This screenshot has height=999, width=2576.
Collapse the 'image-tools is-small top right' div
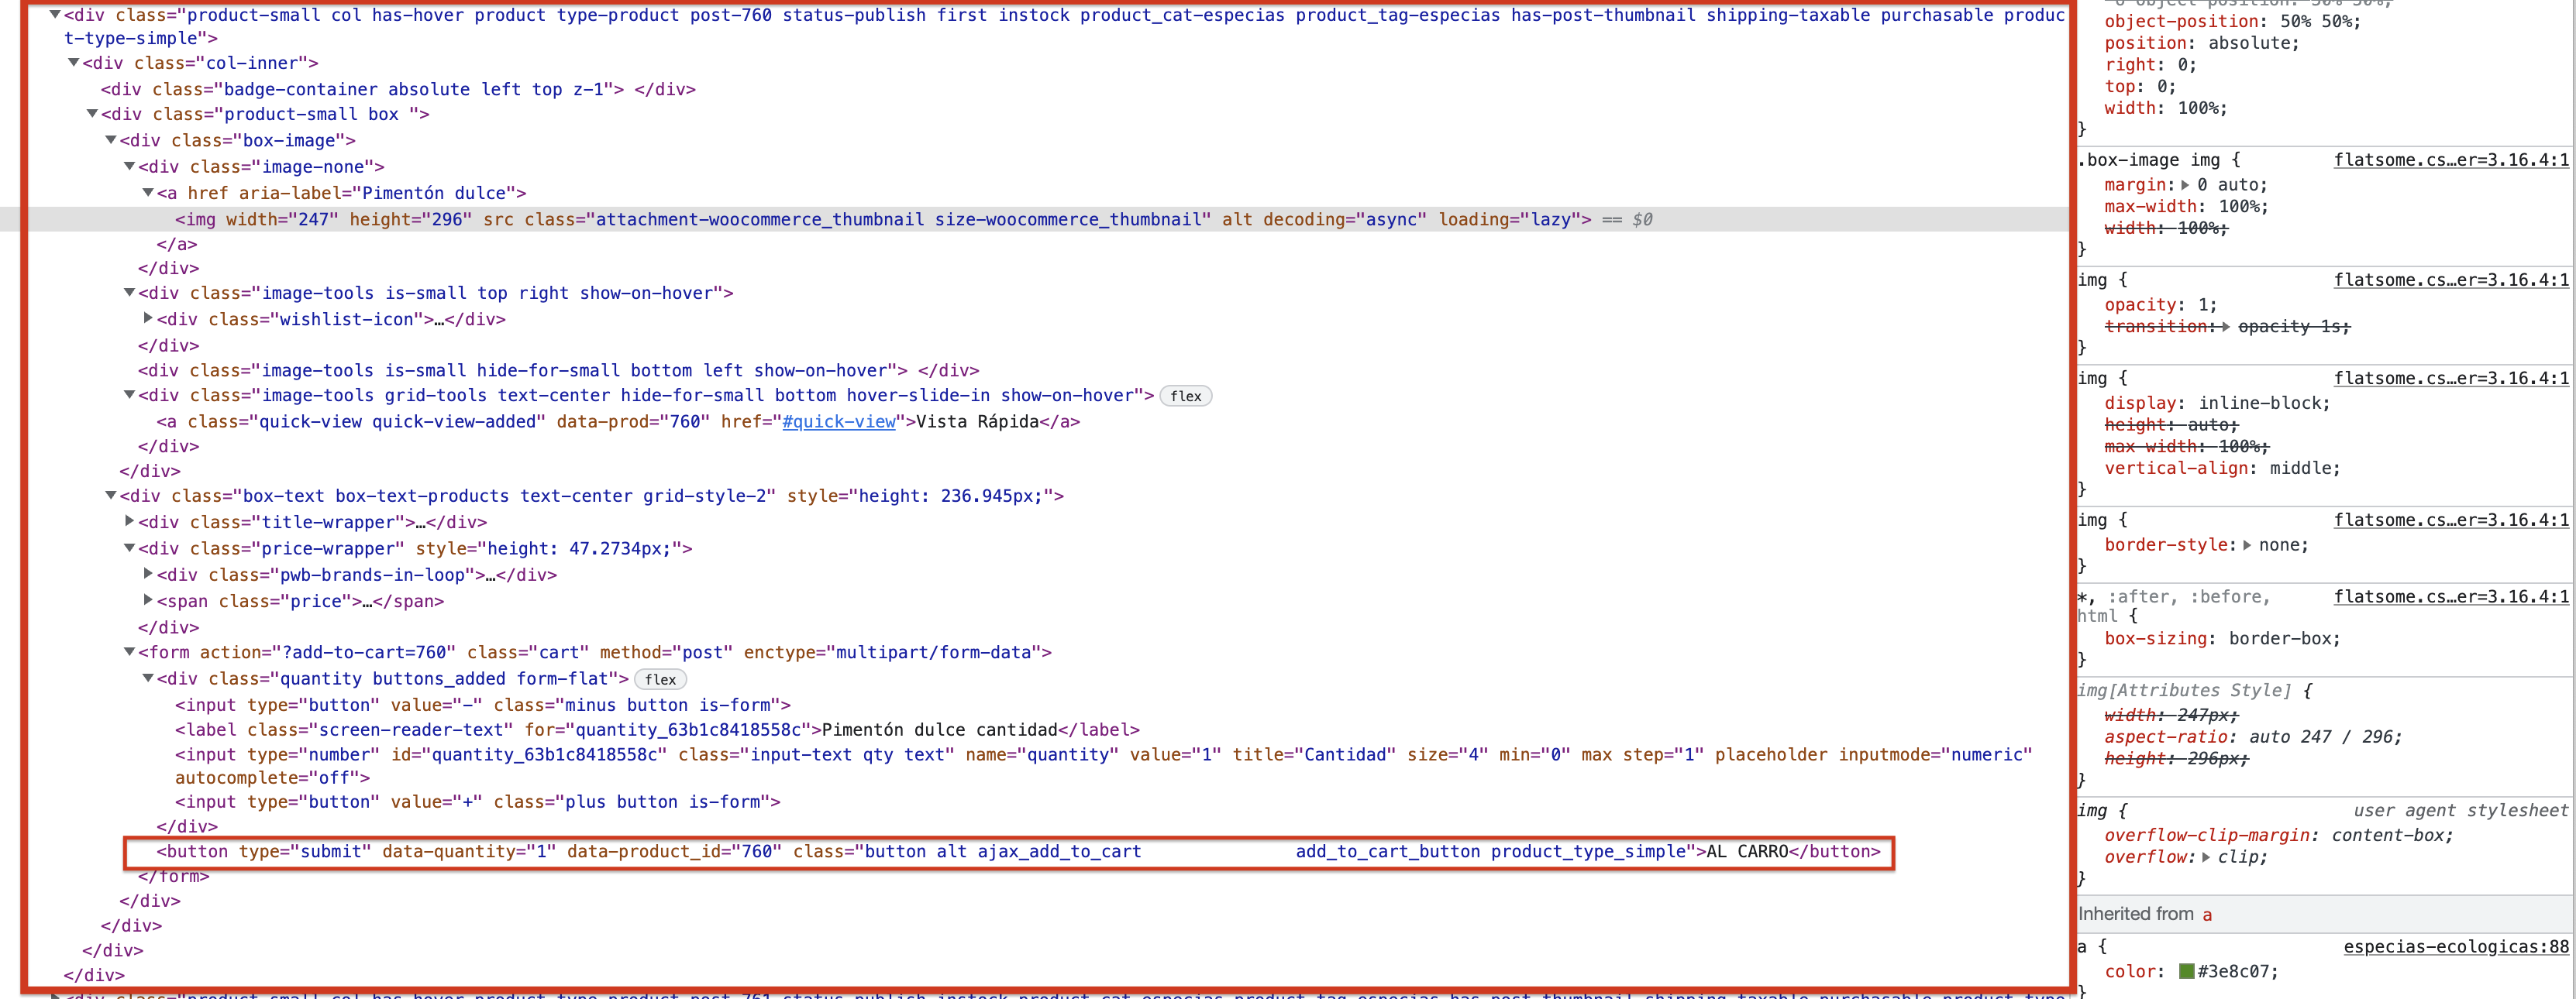pos(129,293)
